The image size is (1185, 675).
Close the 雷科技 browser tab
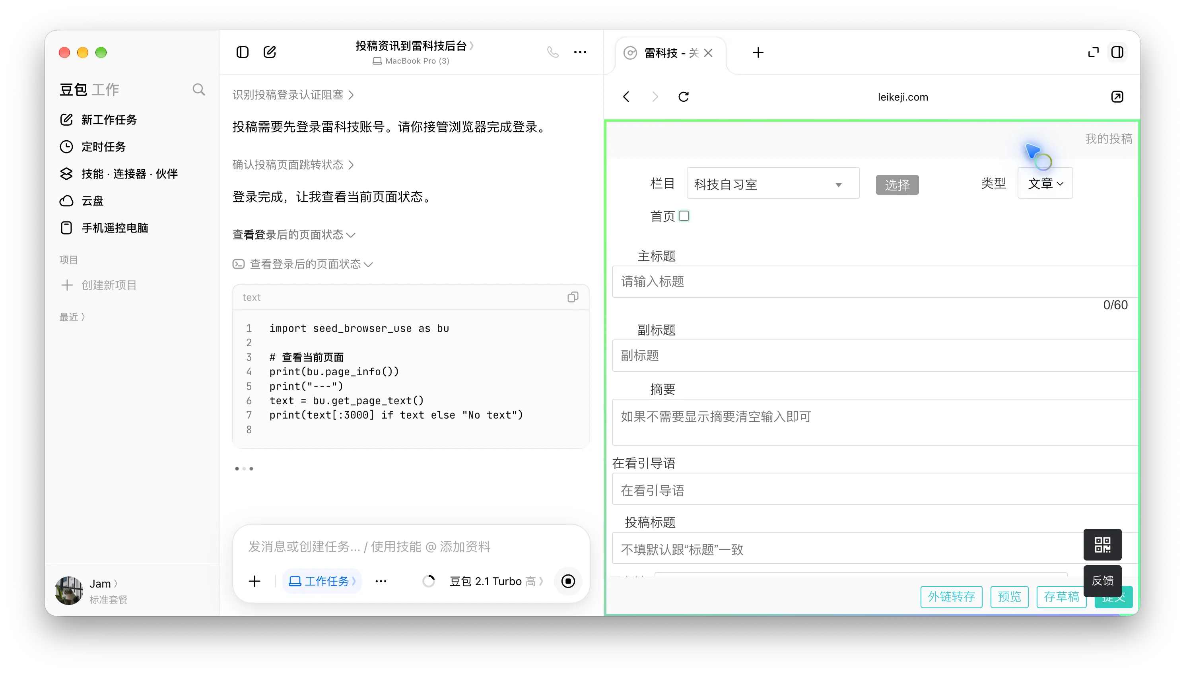pos(708,53)
